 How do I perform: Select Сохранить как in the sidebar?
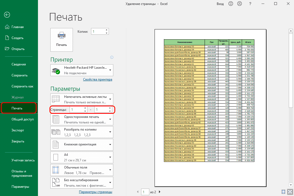click(x=22, y=86)
